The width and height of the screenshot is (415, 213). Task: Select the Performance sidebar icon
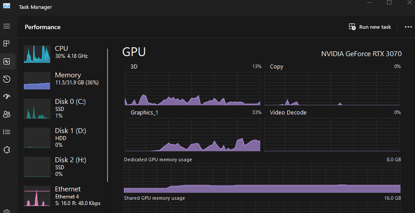pyautogui.click(x=7, y=61)
